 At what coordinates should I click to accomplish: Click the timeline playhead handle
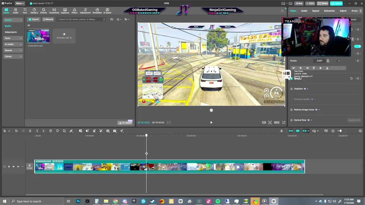146,136
